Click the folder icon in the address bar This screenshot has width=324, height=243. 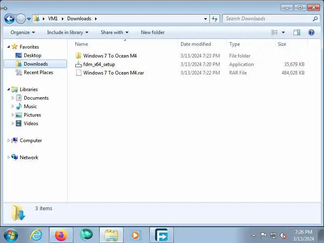coord(36,19)
